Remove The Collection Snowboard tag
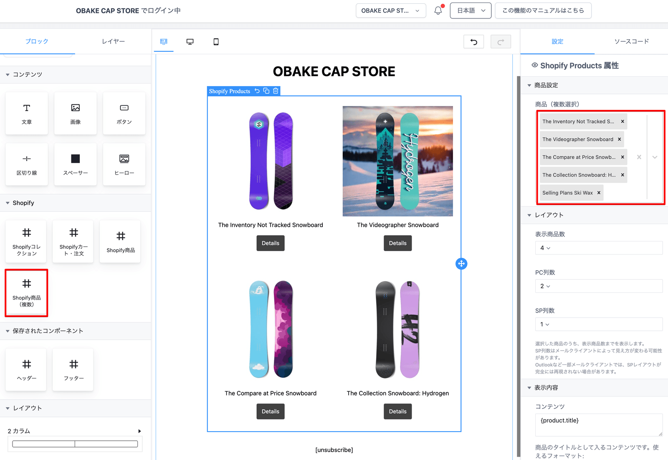 (622, 175)
